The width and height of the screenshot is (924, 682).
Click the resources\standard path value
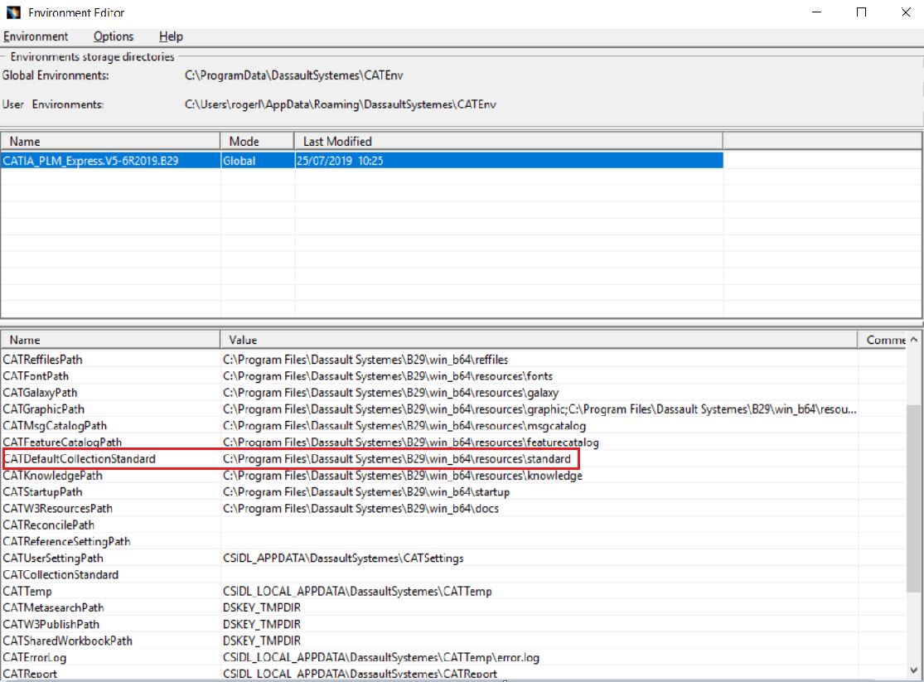click(397, 458)
